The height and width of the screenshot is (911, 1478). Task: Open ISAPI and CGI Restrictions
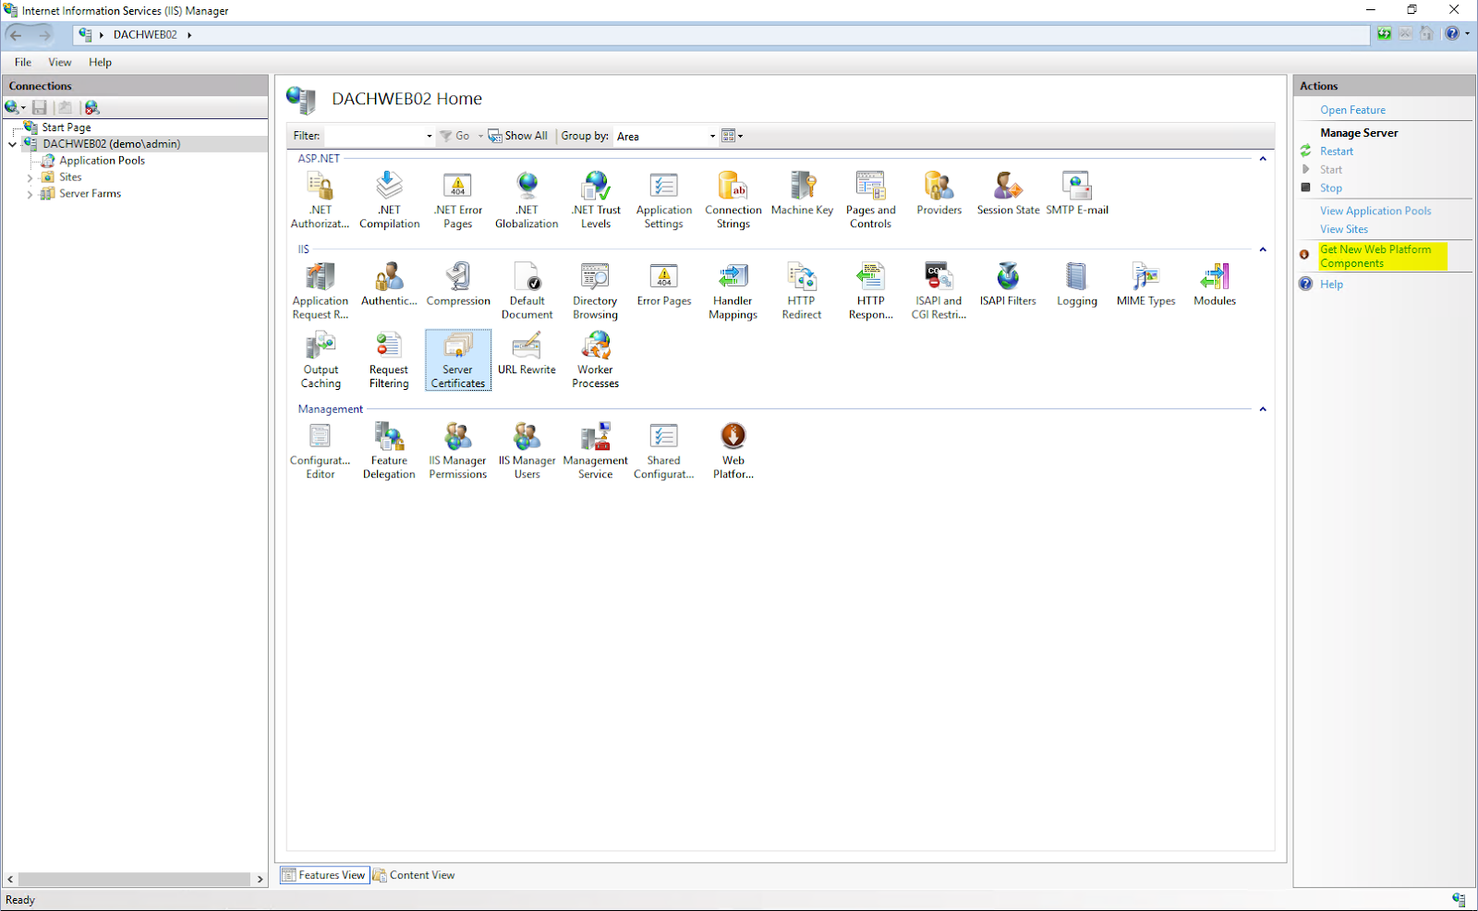pos(939,290)
